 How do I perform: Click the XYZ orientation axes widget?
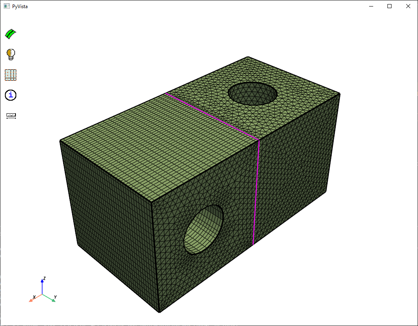point(43,290)
